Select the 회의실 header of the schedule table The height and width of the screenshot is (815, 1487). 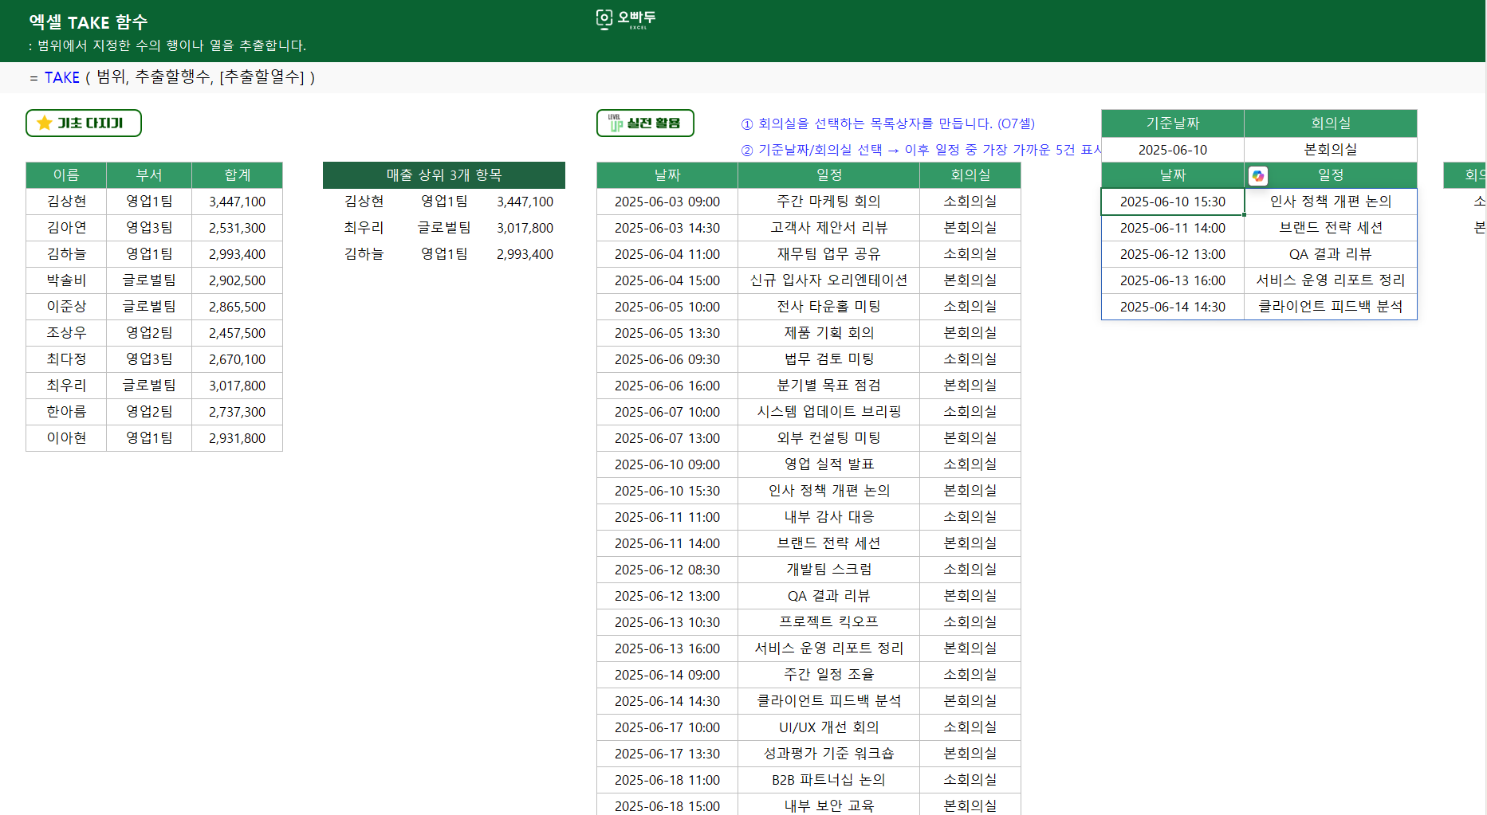(x=970, y=175)
